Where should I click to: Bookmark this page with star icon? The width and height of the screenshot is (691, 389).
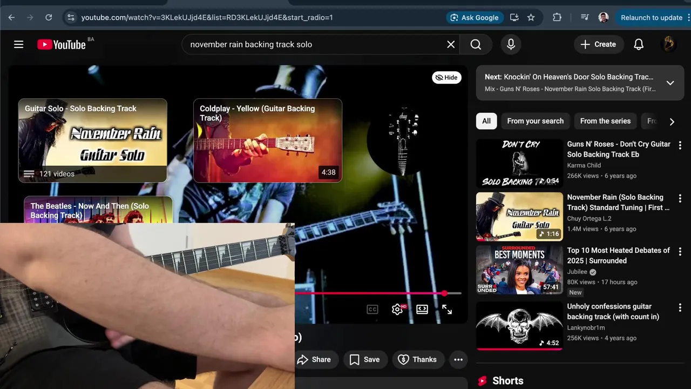point(531,17)
